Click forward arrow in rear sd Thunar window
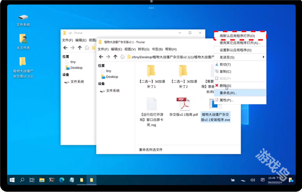The width and height of the screenshot is (302, 192). click(72, 47)
